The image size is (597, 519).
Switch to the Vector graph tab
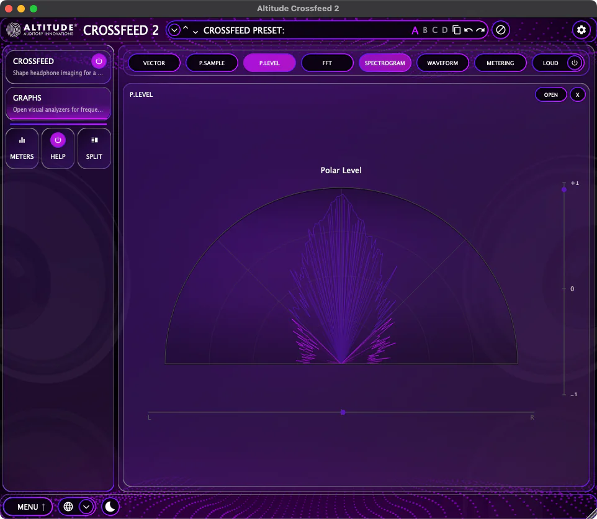point(154,63)
